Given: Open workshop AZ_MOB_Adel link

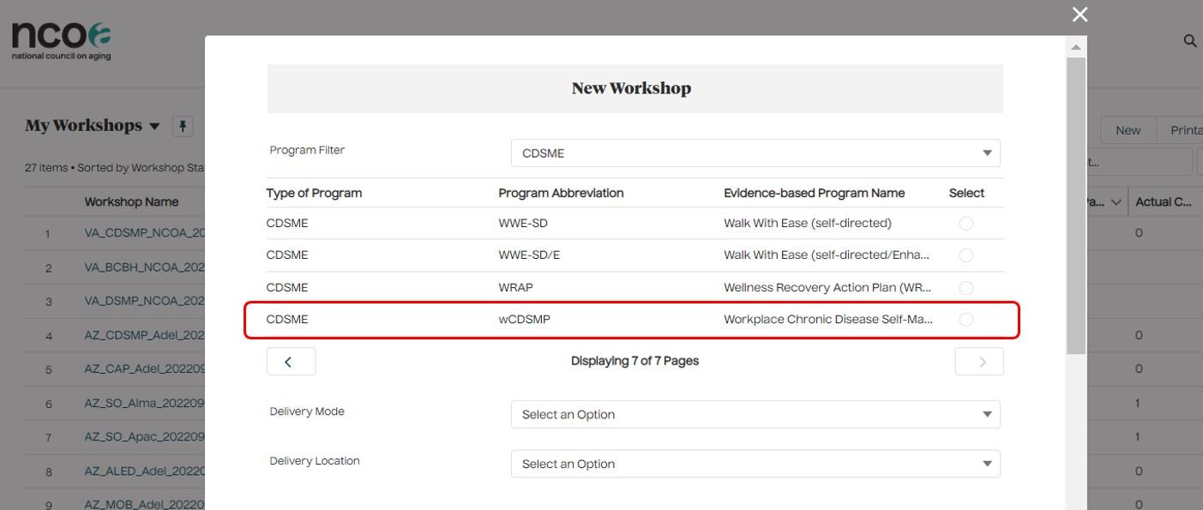Looking at the screenshot, I should (144, 505).
